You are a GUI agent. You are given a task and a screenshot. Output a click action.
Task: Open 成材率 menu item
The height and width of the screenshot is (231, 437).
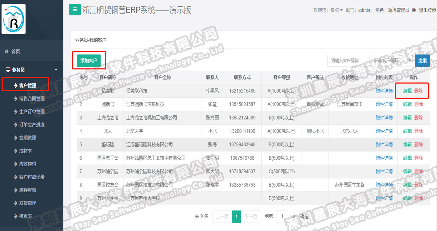[x=23, y=151]
